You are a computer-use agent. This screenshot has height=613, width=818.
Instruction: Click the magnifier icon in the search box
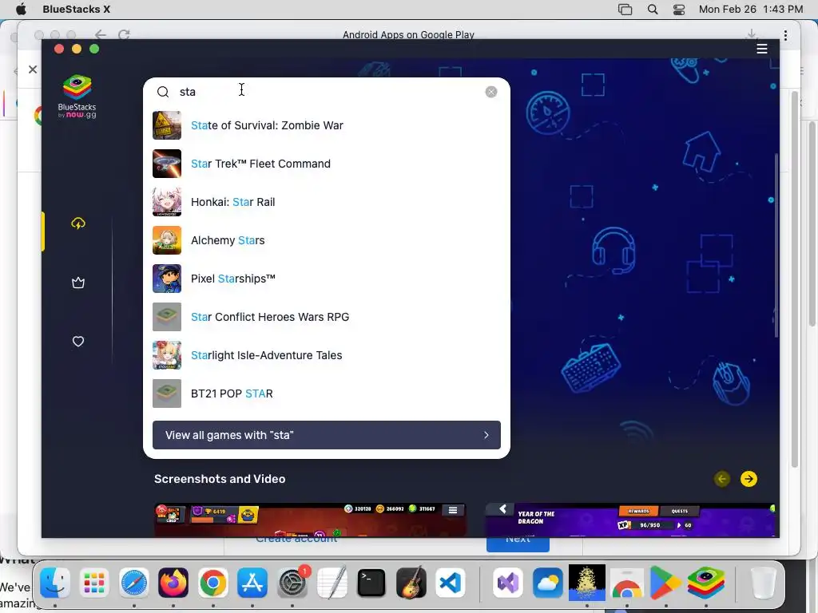(x=163, y=92)
